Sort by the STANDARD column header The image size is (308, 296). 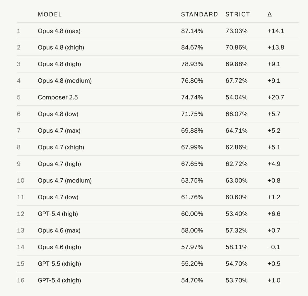coord(199,14)
